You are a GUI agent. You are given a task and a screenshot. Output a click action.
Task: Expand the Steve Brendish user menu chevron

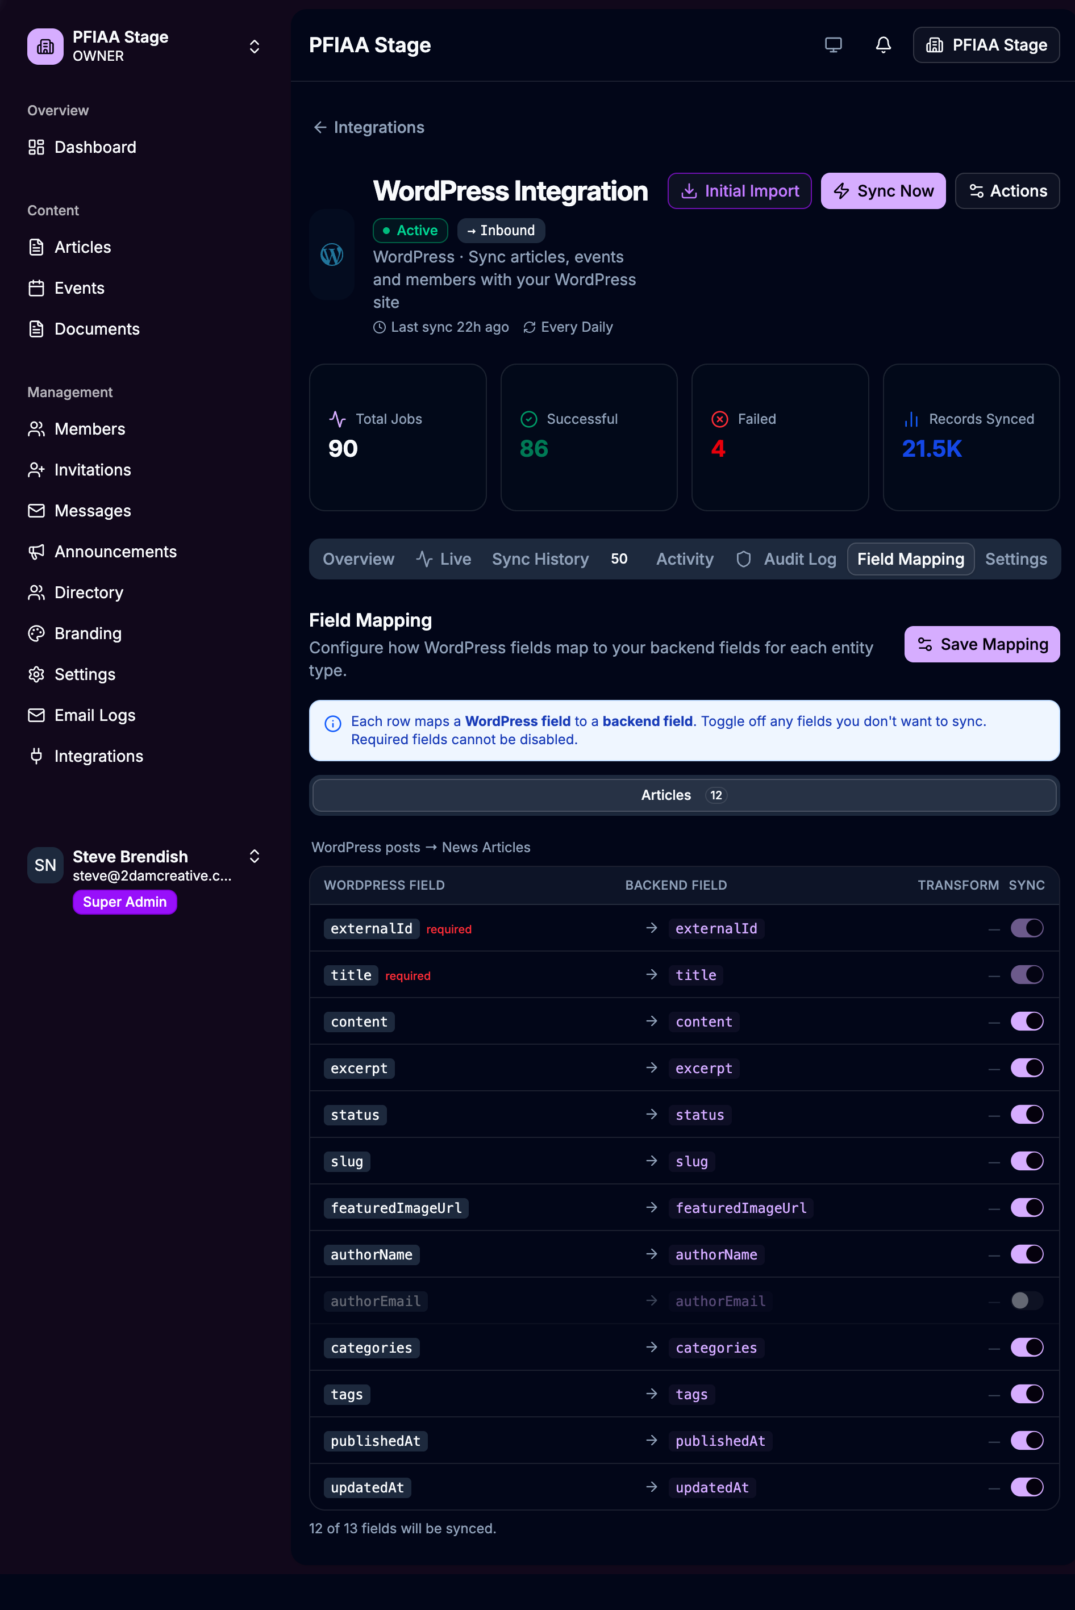tap(255, 856)
